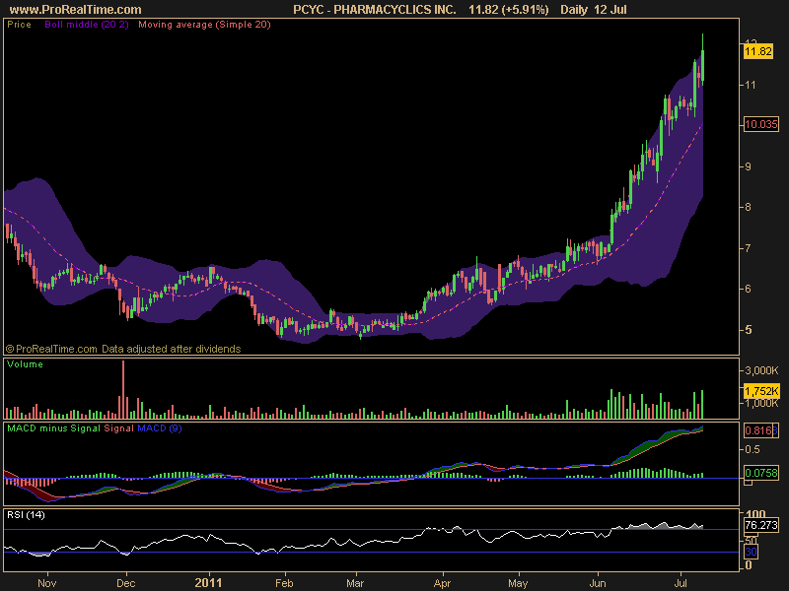Click the Feb label on time axis
The image size is (789, 591).
[x=284, y=583]
